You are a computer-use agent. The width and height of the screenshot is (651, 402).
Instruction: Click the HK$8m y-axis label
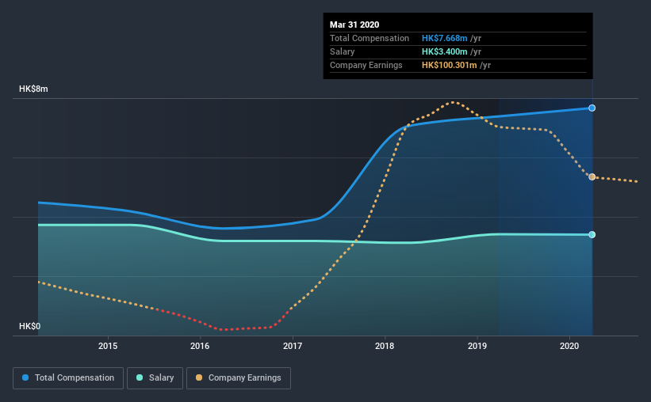coord(33,89)
